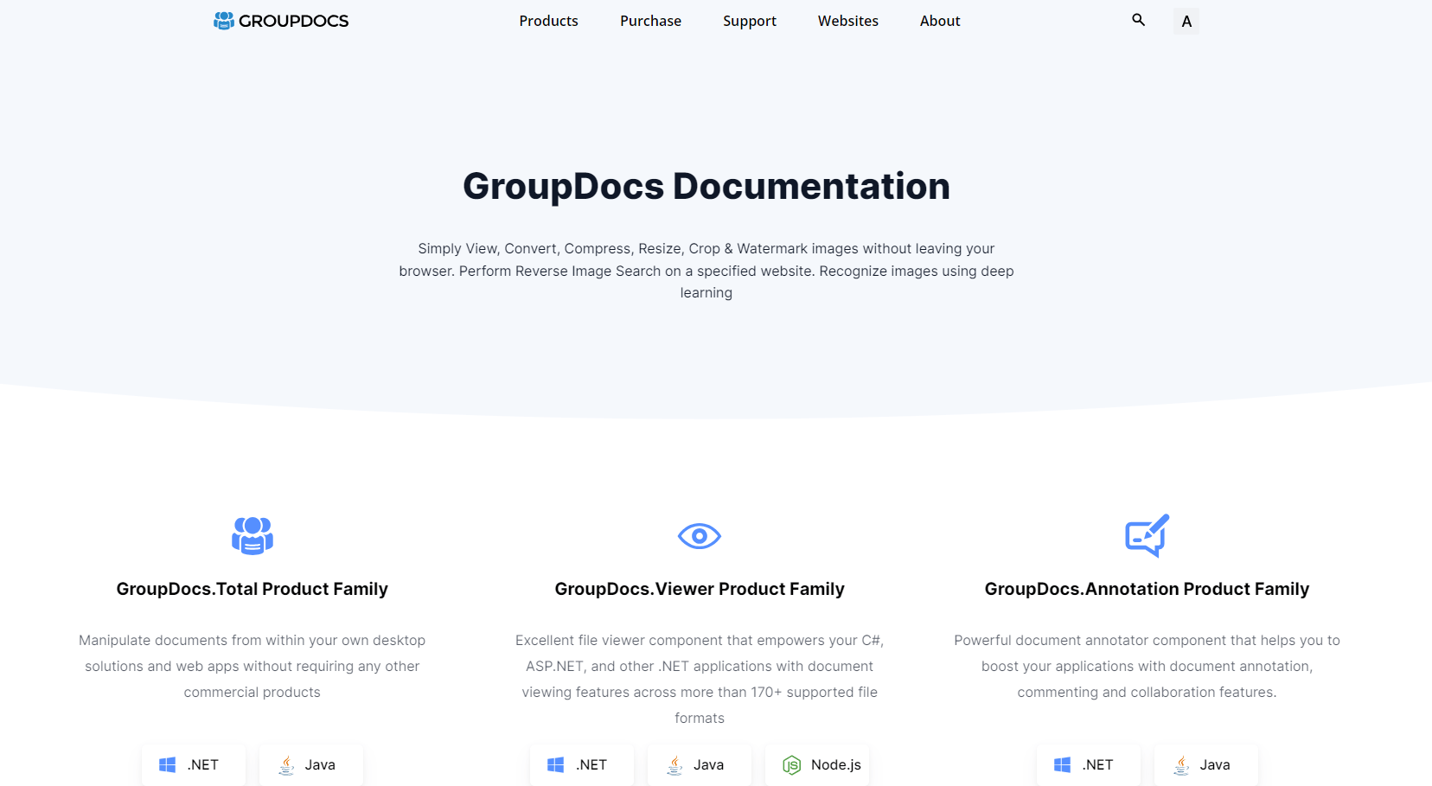The image size is (1432, 786).
Task: Select Node.js under GroupDocs.Viewer
Action: tap(817, 764)
